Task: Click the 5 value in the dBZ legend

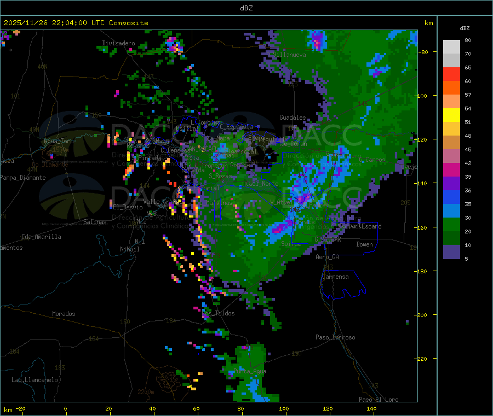Action: coord(466,259)
